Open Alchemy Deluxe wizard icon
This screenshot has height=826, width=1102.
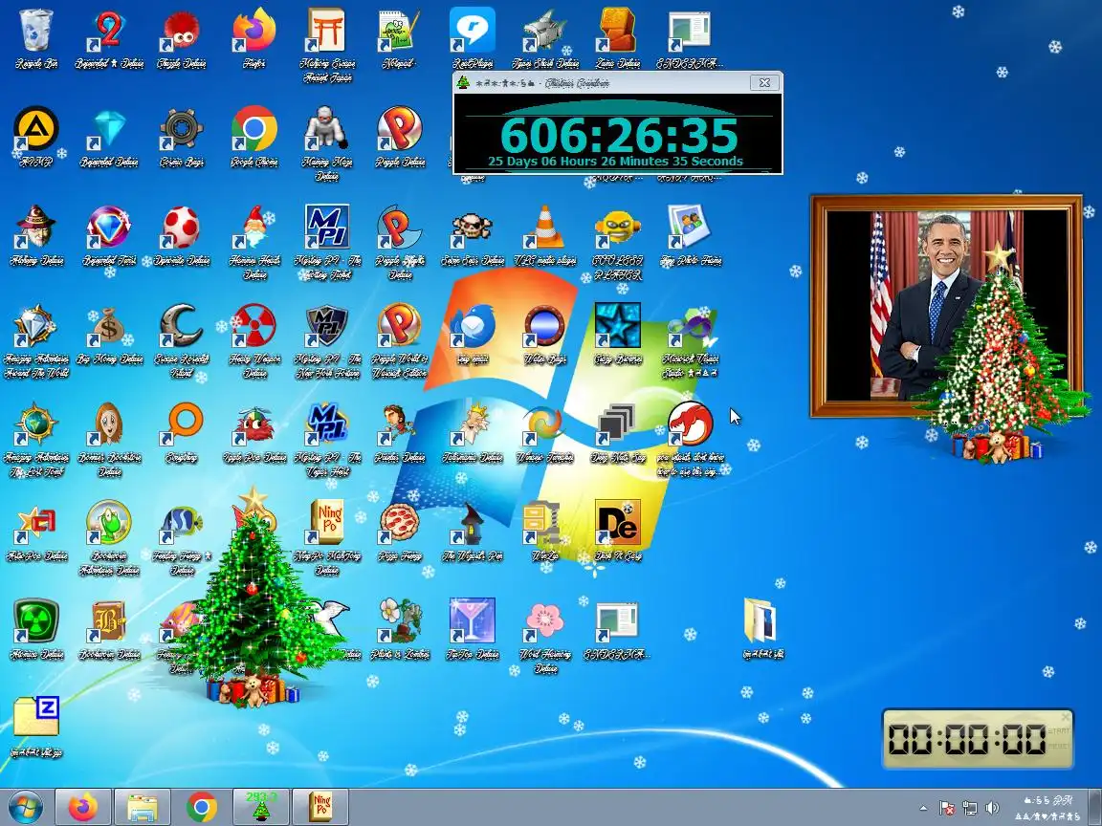(x=36, y=235)
